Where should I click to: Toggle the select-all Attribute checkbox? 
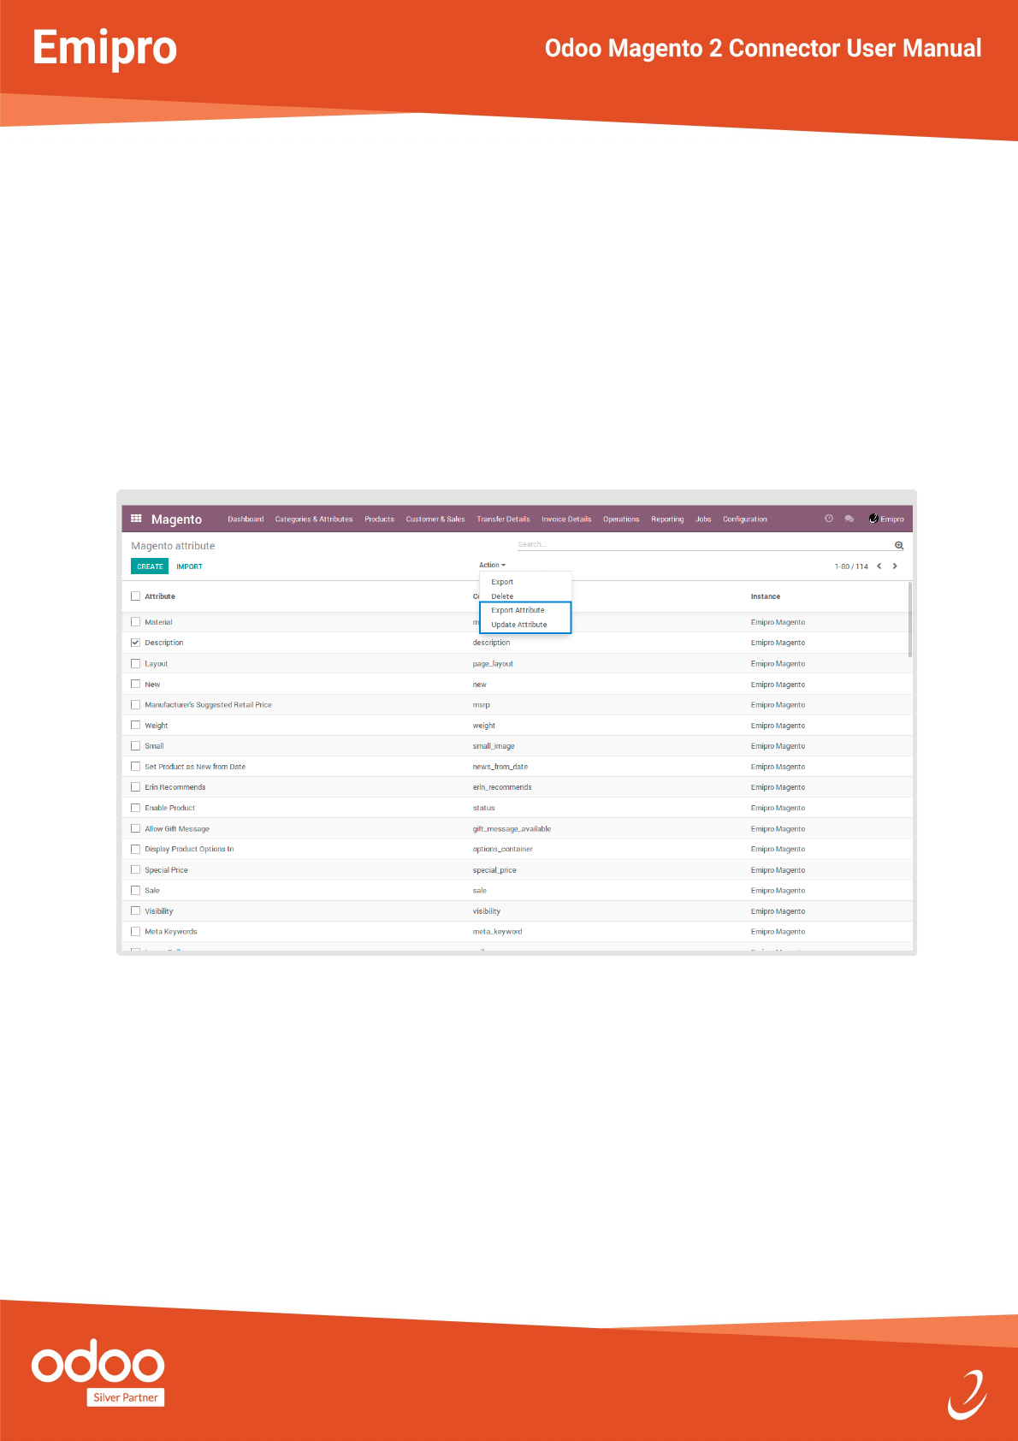click(x=135, y=596)
